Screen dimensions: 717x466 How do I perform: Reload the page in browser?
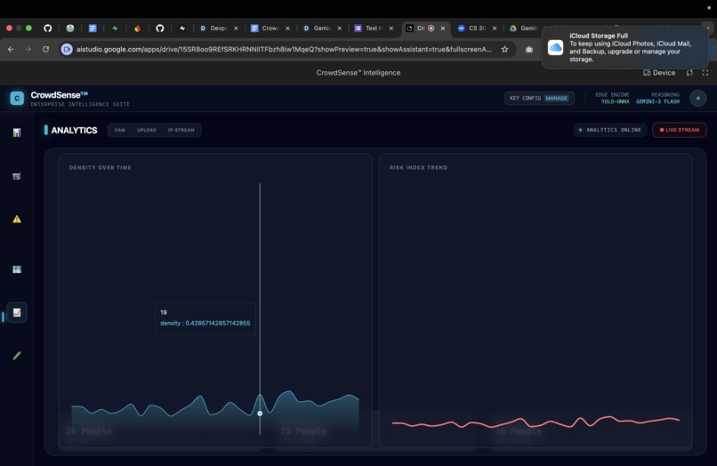pos(45,49)
